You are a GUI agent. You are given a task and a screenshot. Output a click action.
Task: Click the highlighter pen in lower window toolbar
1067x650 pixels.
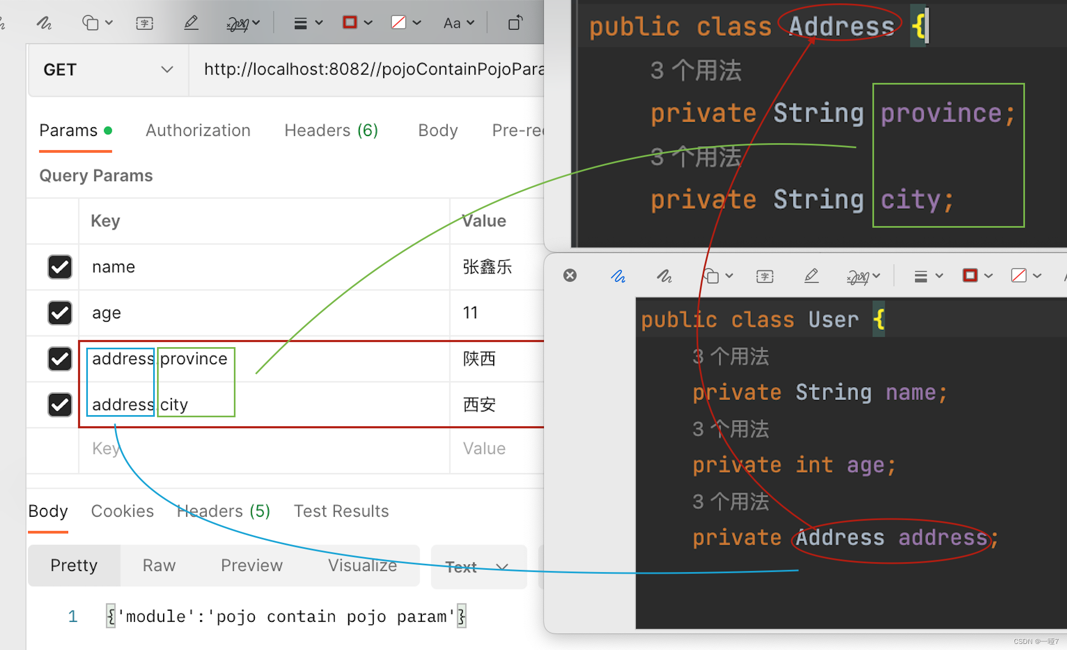point(811,276)
